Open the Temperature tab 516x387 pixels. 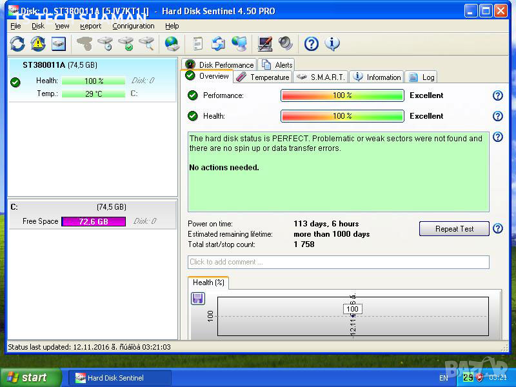pos(263,77)
